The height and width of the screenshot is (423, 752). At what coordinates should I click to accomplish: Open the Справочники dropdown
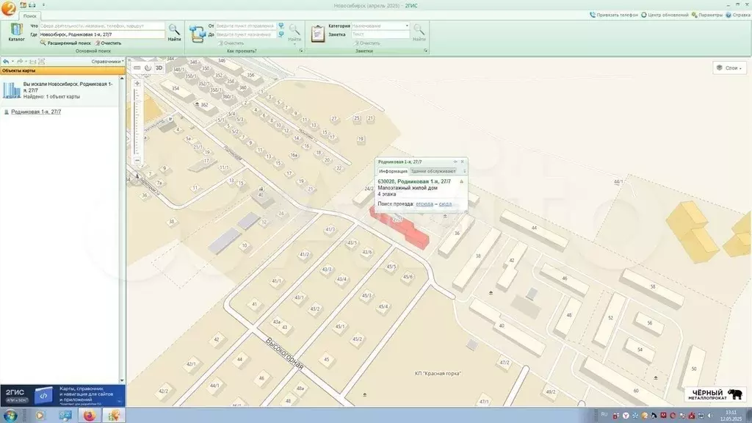point(107,62)
